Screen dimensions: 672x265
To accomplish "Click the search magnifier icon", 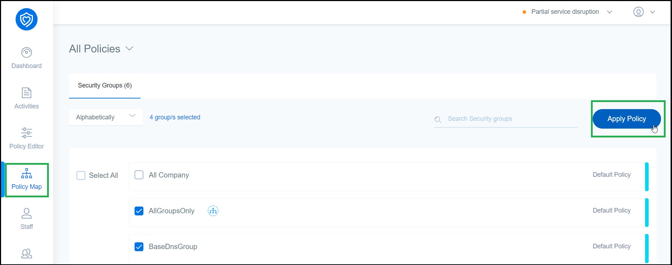I will (x=438, y=119).
